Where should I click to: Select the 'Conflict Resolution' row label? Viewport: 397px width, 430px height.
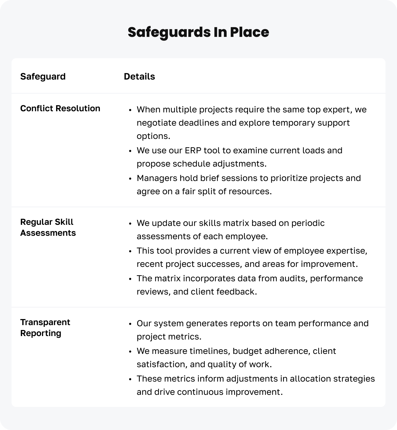coord(60,108)
